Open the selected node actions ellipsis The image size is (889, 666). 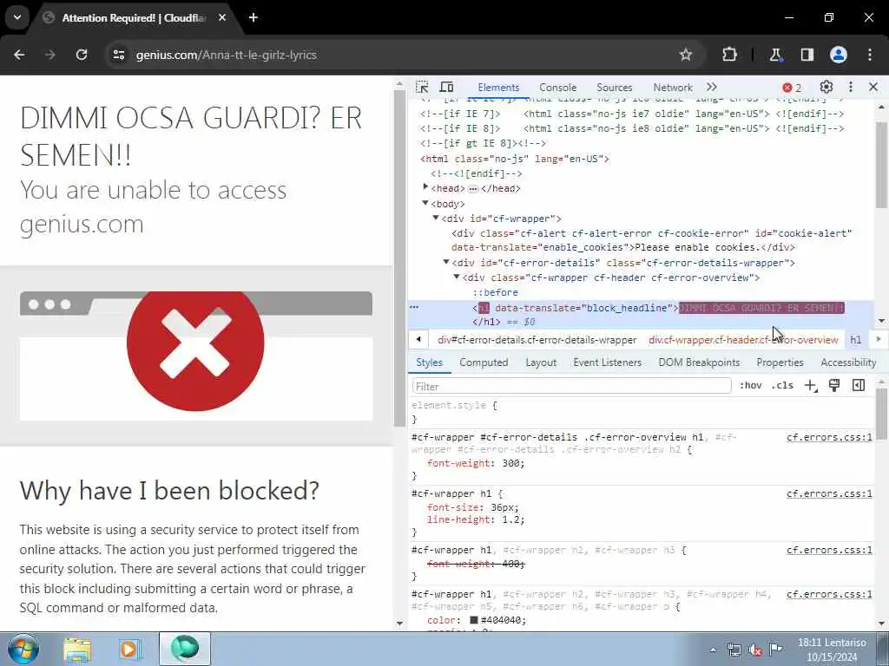414,308
